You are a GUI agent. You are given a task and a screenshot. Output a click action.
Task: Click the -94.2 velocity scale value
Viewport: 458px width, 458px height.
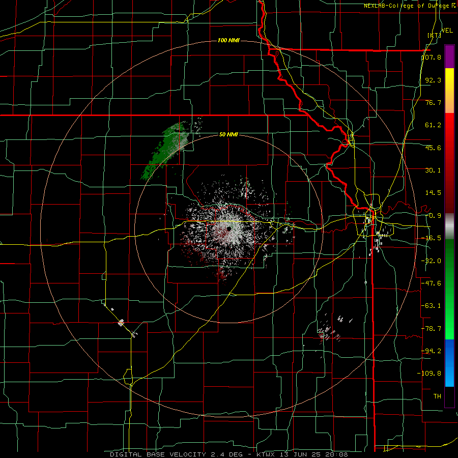pos(431,351)
